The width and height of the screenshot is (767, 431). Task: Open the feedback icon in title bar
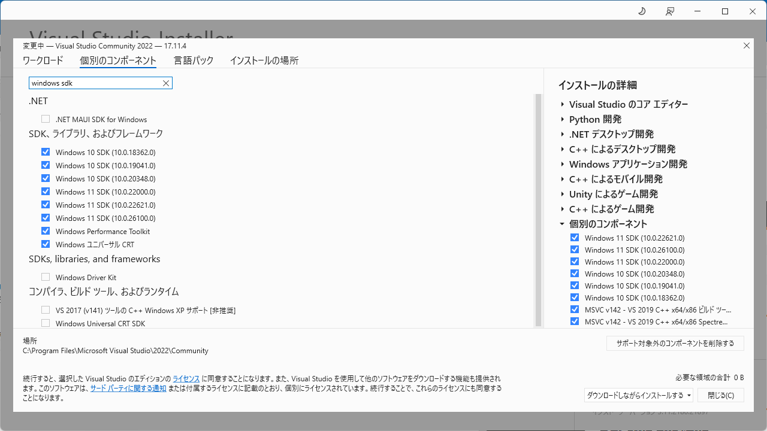pos(670,11)
